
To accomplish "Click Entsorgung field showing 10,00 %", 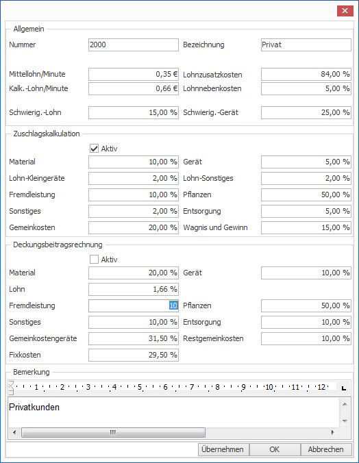I will click(x=306, y=322).
